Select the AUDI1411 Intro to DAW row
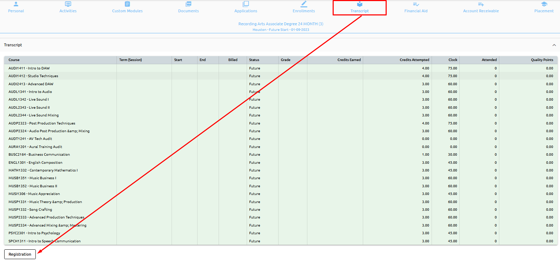Image resolution: width=560 pixels, height=263 pixels. coord(29,68)
